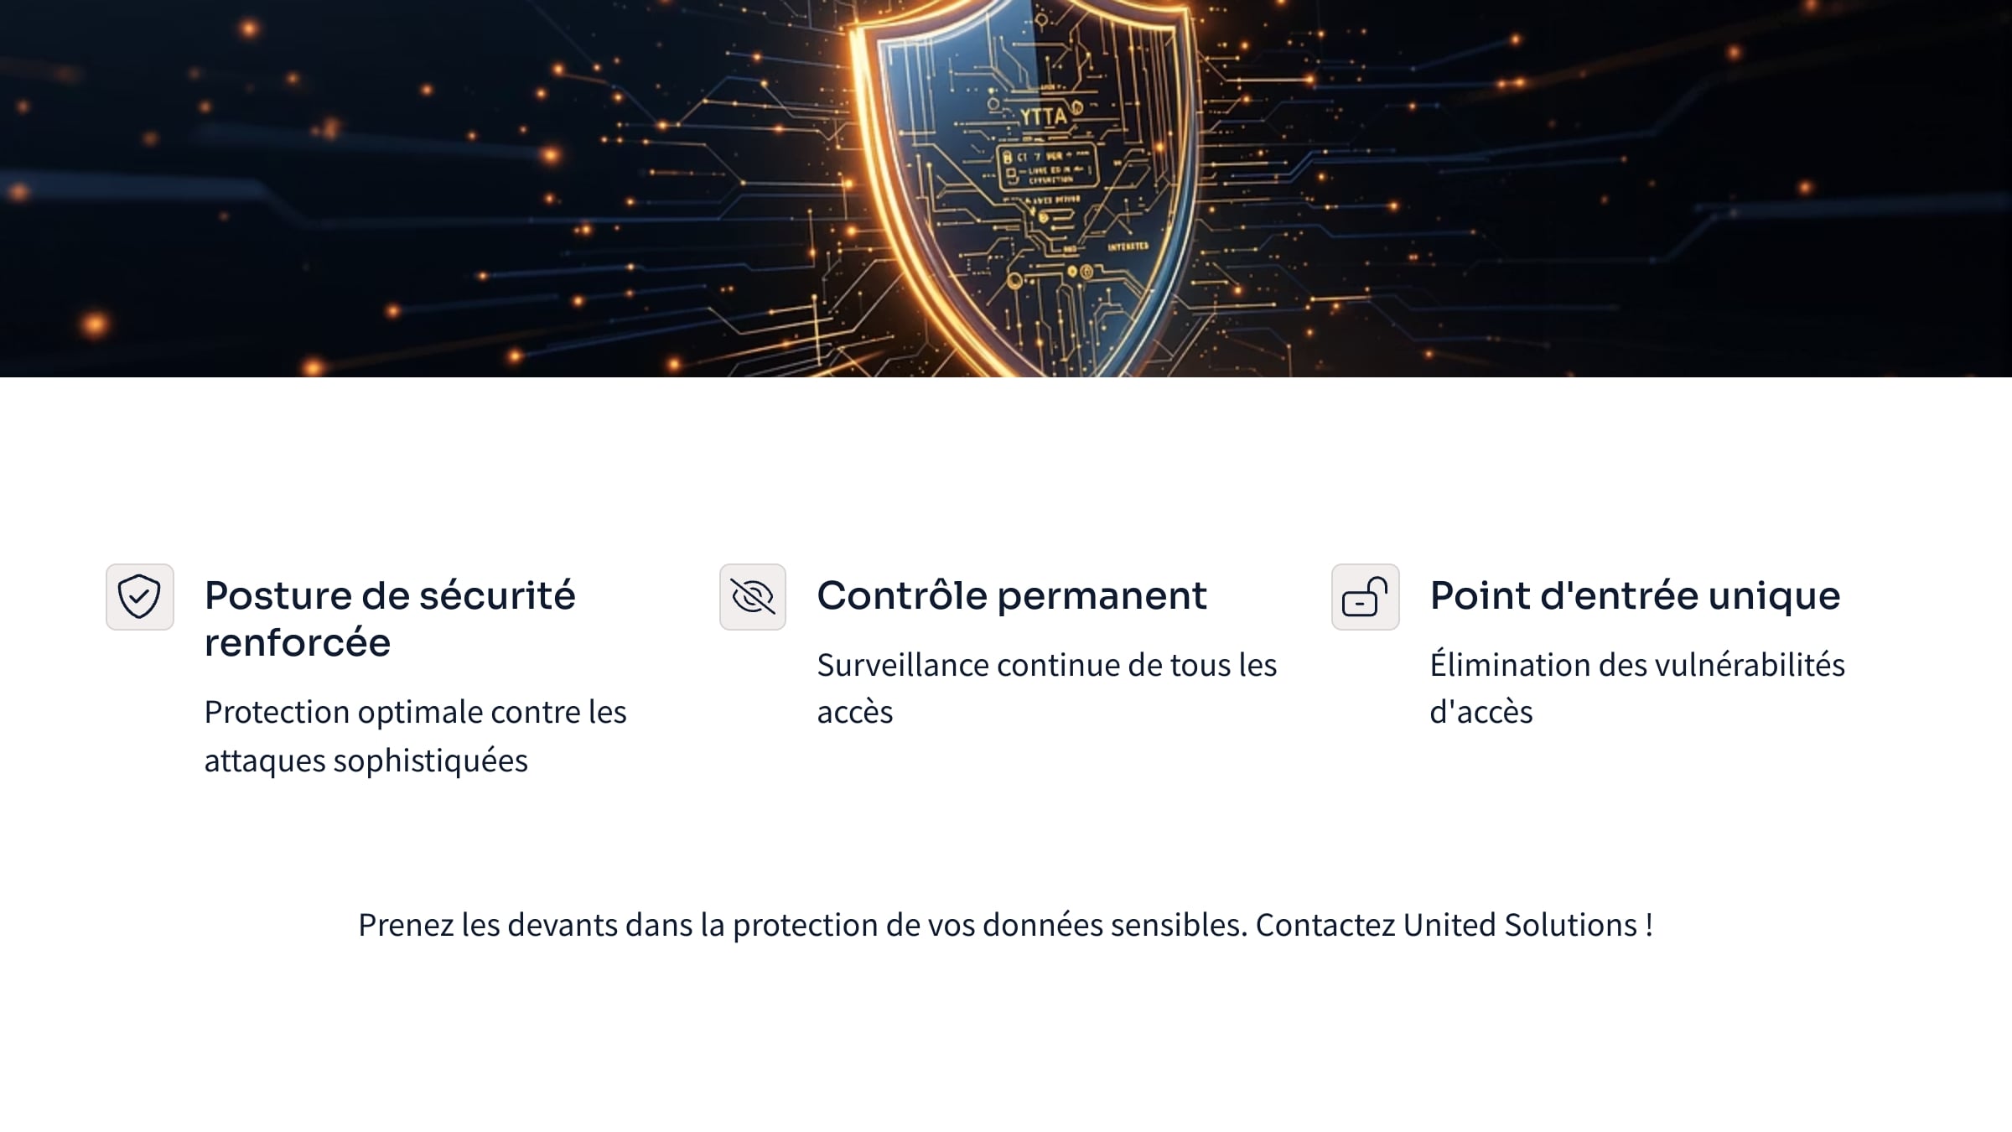Click the YTTA label on the shield
Screen dimensions: 2012x1132
(x=1044, y=116)
